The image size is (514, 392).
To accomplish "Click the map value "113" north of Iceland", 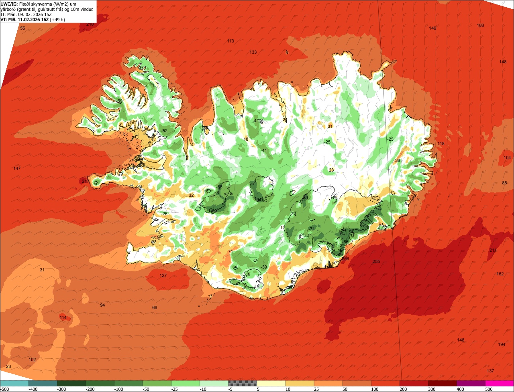I will tap(230, 41).
